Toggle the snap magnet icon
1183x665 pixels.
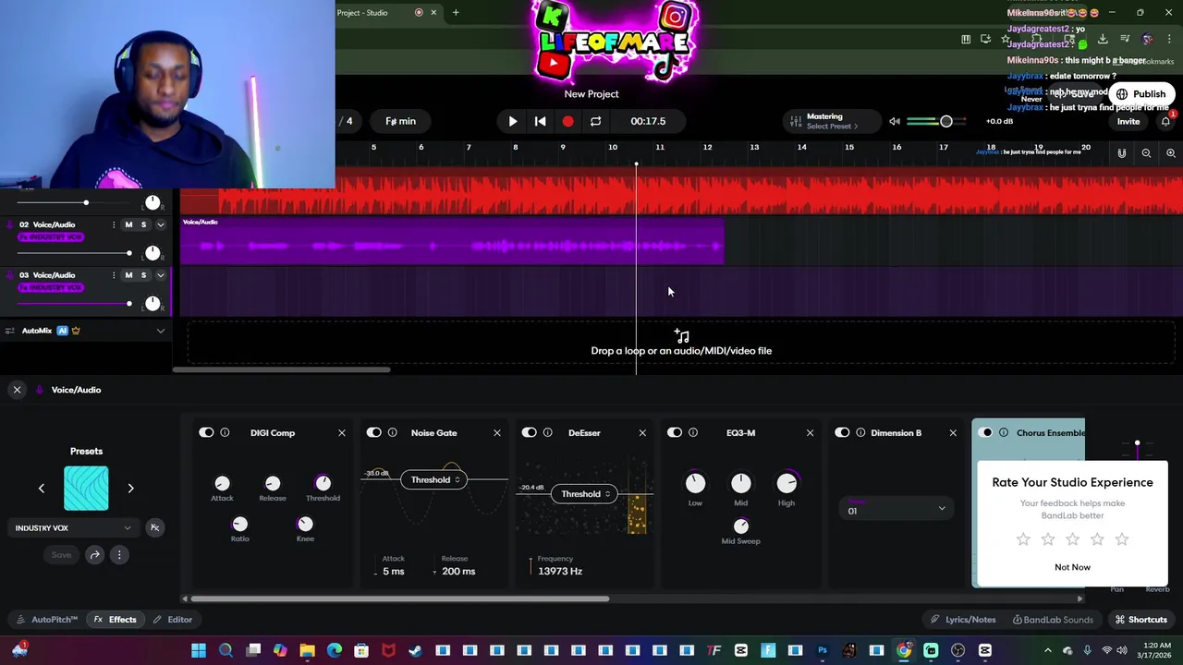coord(1122,153)
